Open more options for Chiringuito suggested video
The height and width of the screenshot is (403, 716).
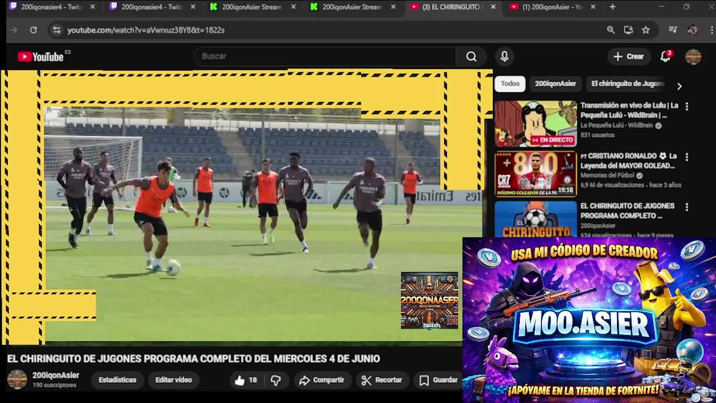pyautogui.click(x=687, y=207)
